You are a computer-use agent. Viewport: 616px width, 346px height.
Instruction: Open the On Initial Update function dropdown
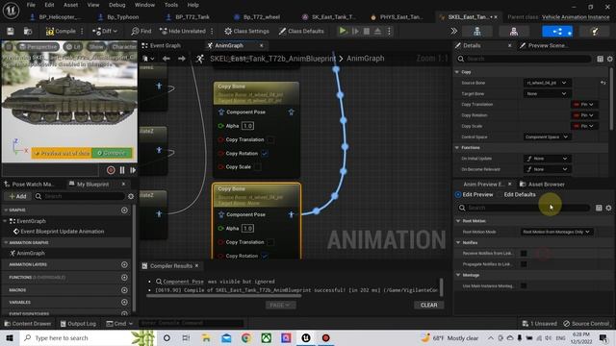pyautogui.click(x=547, y=159)
